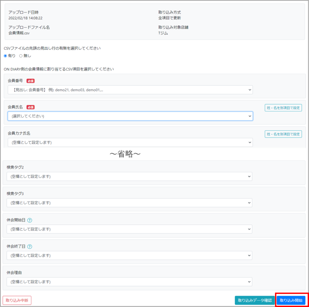Screen dimensions: 309x307
Task: Click 姓・名を別項目で設定 for 会員カナ氏名
Action: point(283,134)
